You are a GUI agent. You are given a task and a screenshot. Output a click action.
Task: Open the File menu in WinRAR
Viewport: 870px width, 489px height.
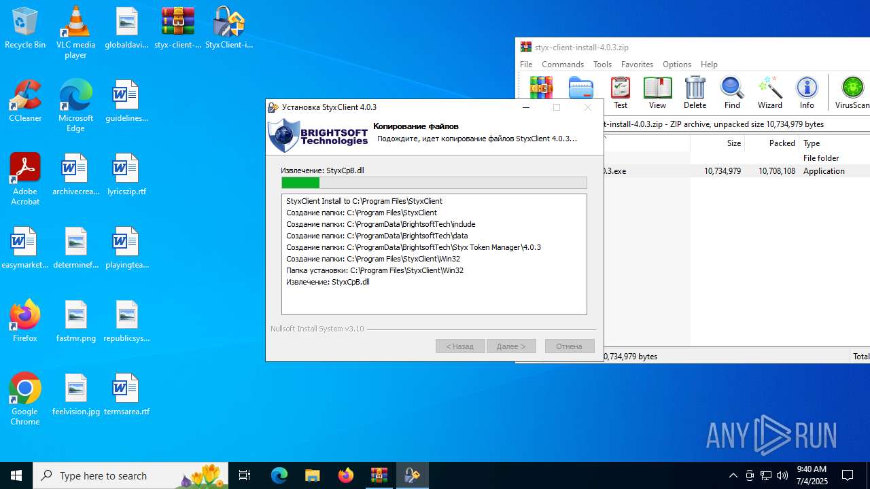[526, 65]
